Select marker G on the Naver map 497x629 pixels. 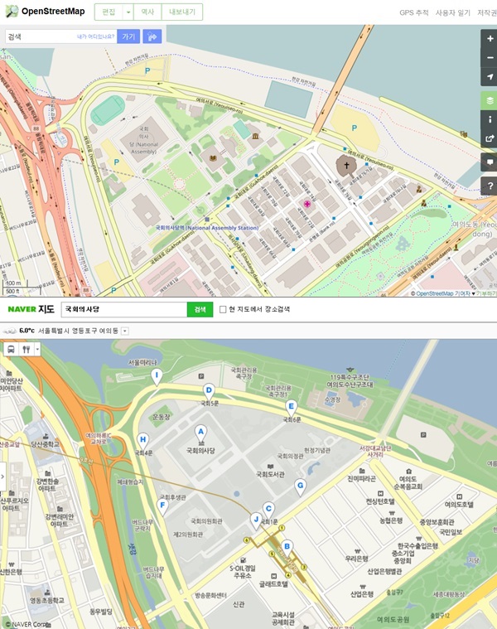pyautogui.click(x=300, y=489)
